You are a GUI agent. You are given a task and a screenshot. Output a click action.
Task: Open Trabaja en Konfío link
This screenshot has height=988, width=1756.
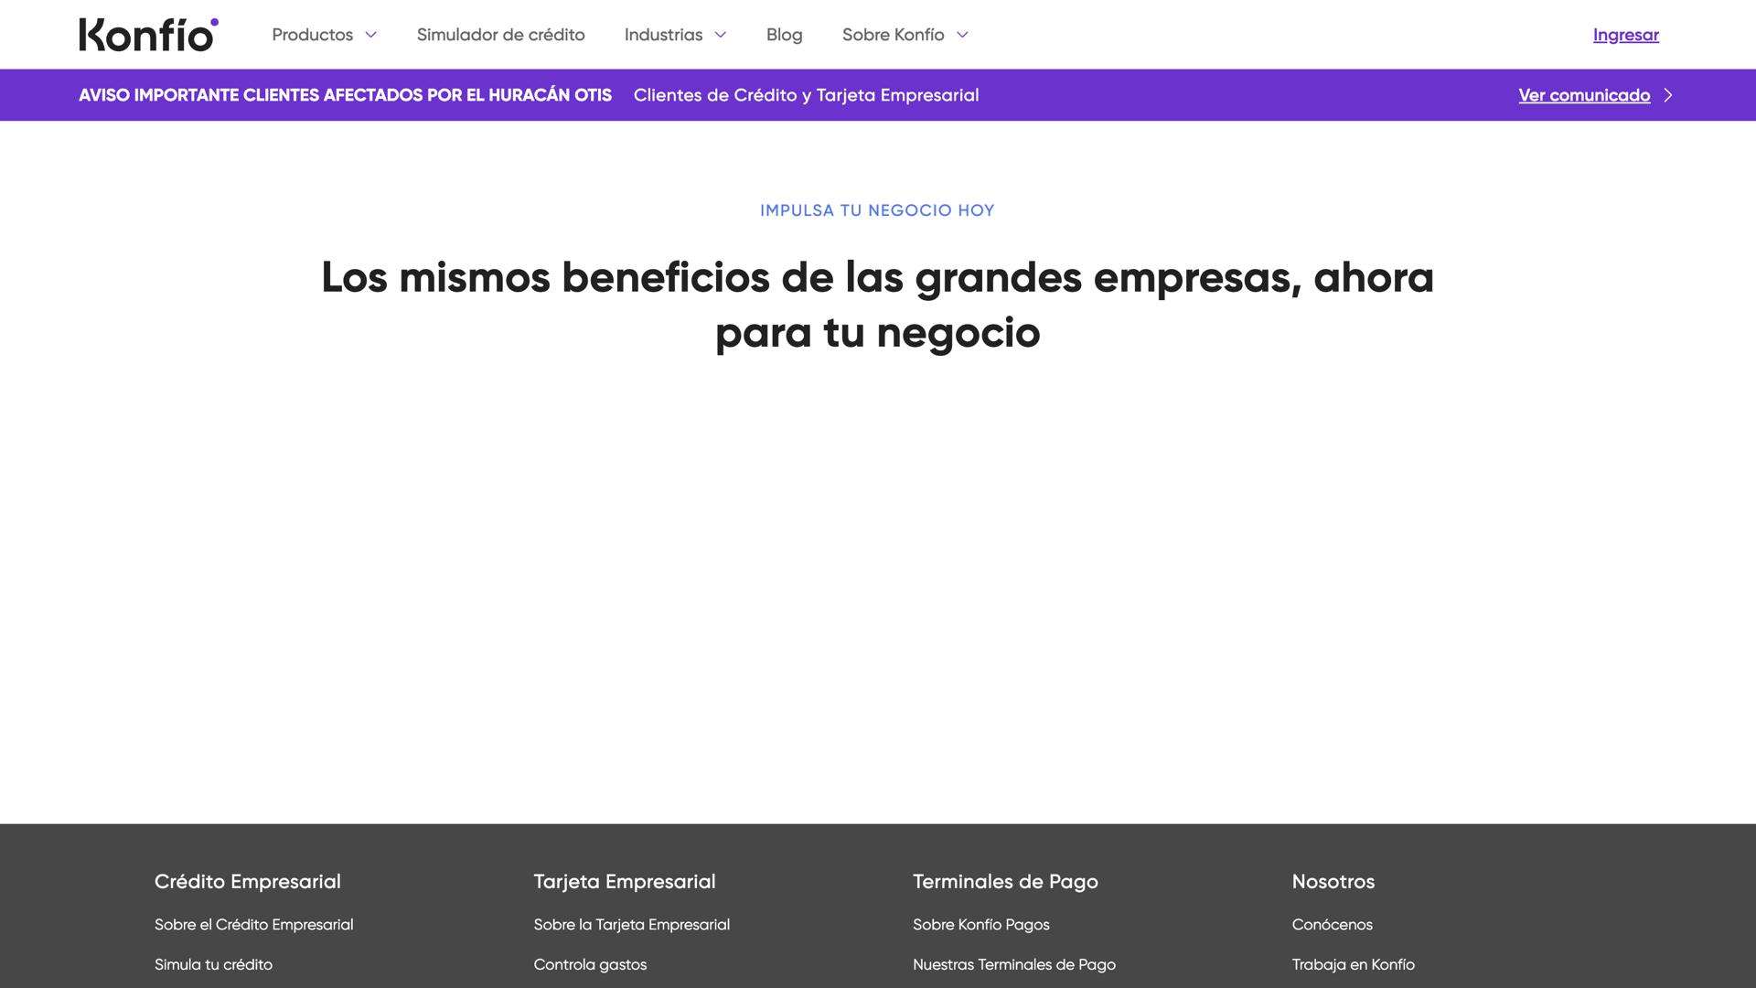tap(1353, 964)
